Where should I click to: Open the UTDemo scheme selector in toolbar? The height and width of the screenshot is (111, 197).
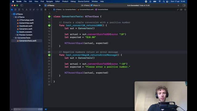pyautogui.click(x=86, y=6)
